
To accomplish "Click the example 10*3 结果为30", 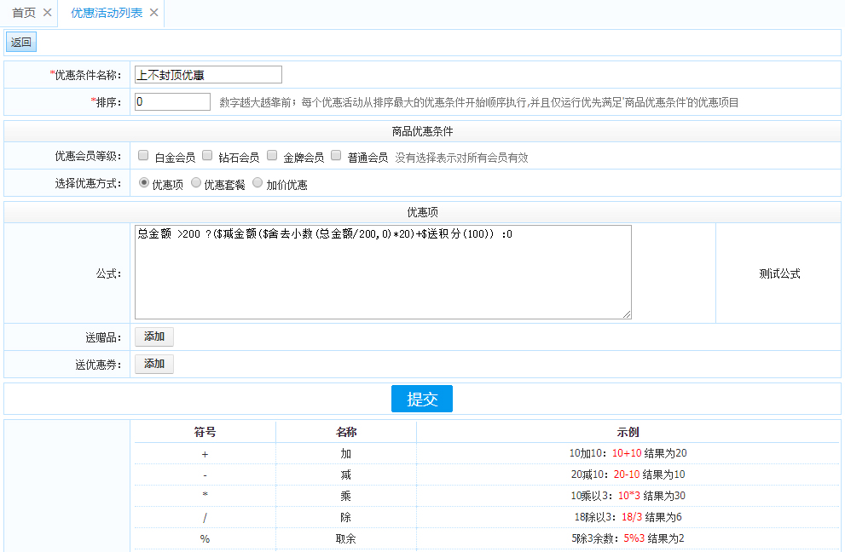I will pos(628,496).
